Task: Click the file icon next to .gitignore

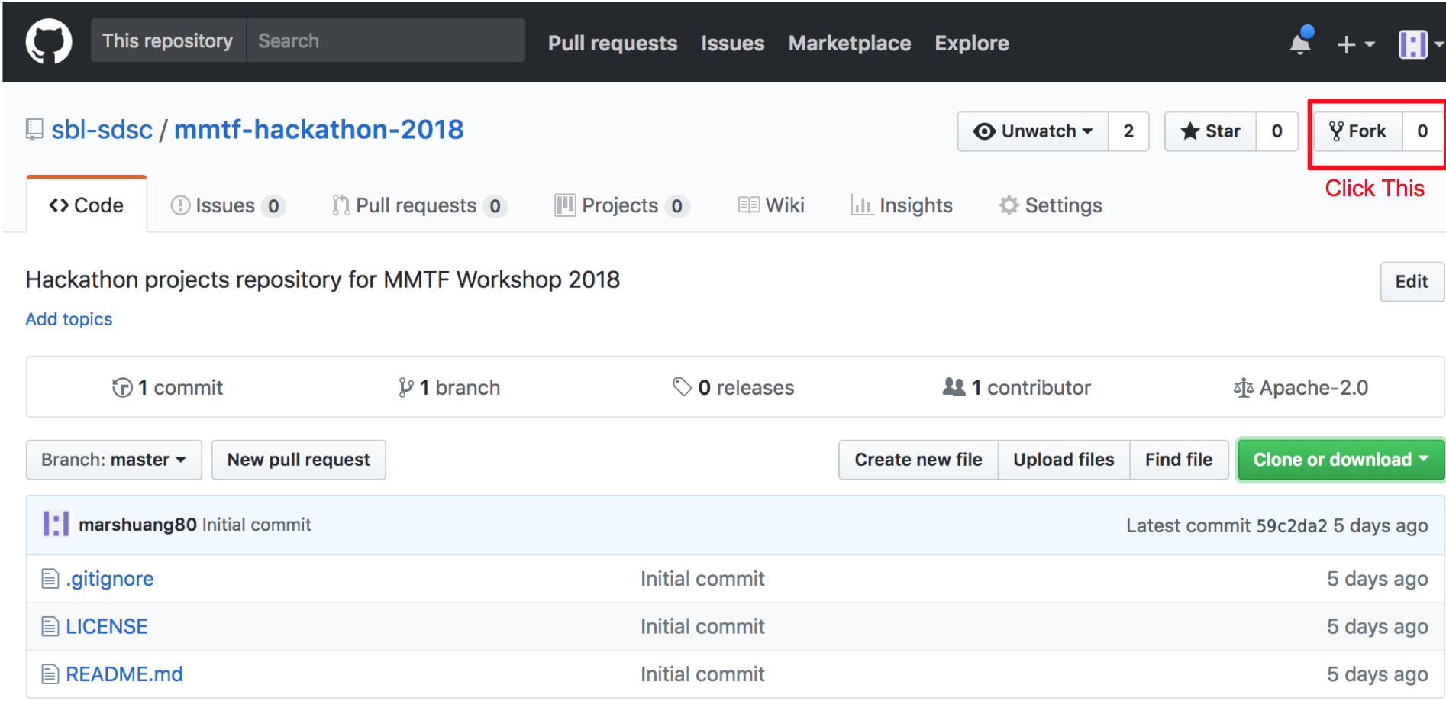Action: point(50,579)
